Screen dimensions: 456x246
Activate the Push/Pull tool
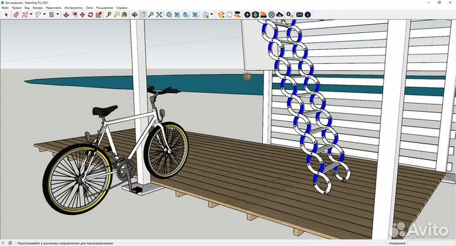coord(66,15)
